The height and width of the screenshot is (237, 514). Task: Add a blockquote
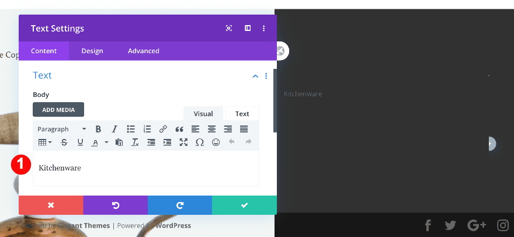[x=179, y=129]
